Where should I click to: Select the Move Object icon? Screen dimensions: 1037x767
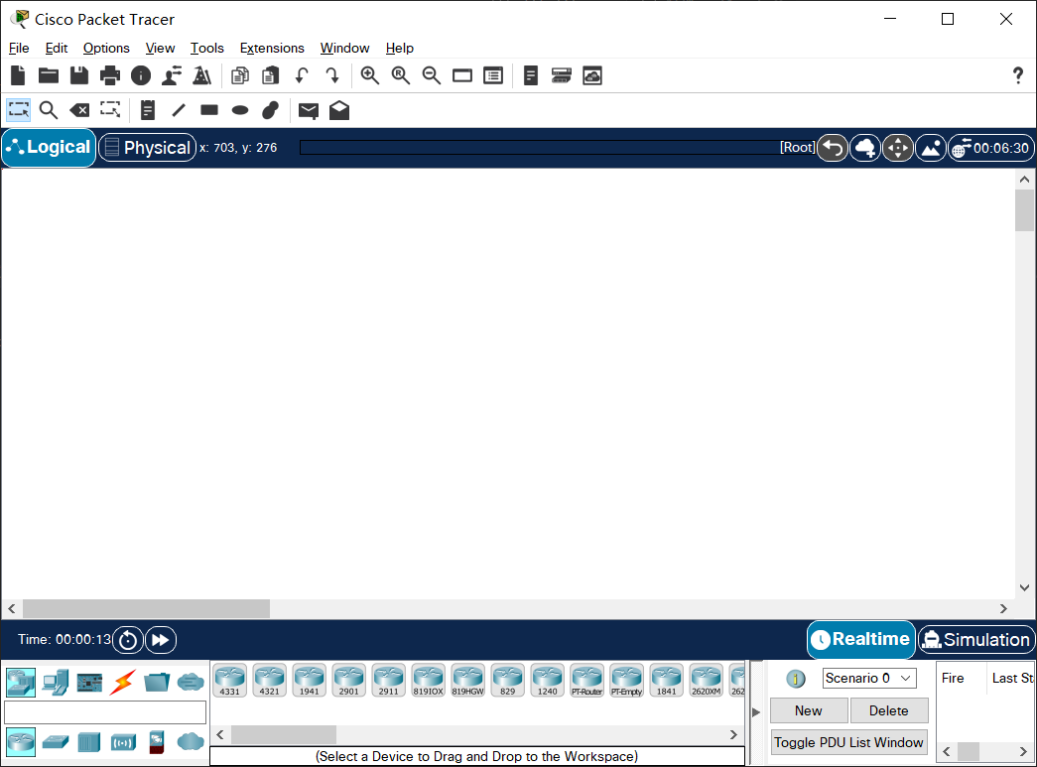pos(897,148)
